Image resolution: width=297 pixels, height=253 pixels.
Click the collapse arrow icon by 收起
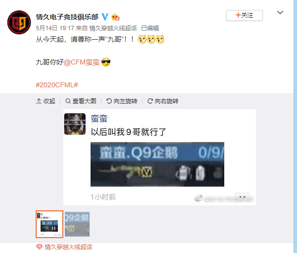coord(39,101)
